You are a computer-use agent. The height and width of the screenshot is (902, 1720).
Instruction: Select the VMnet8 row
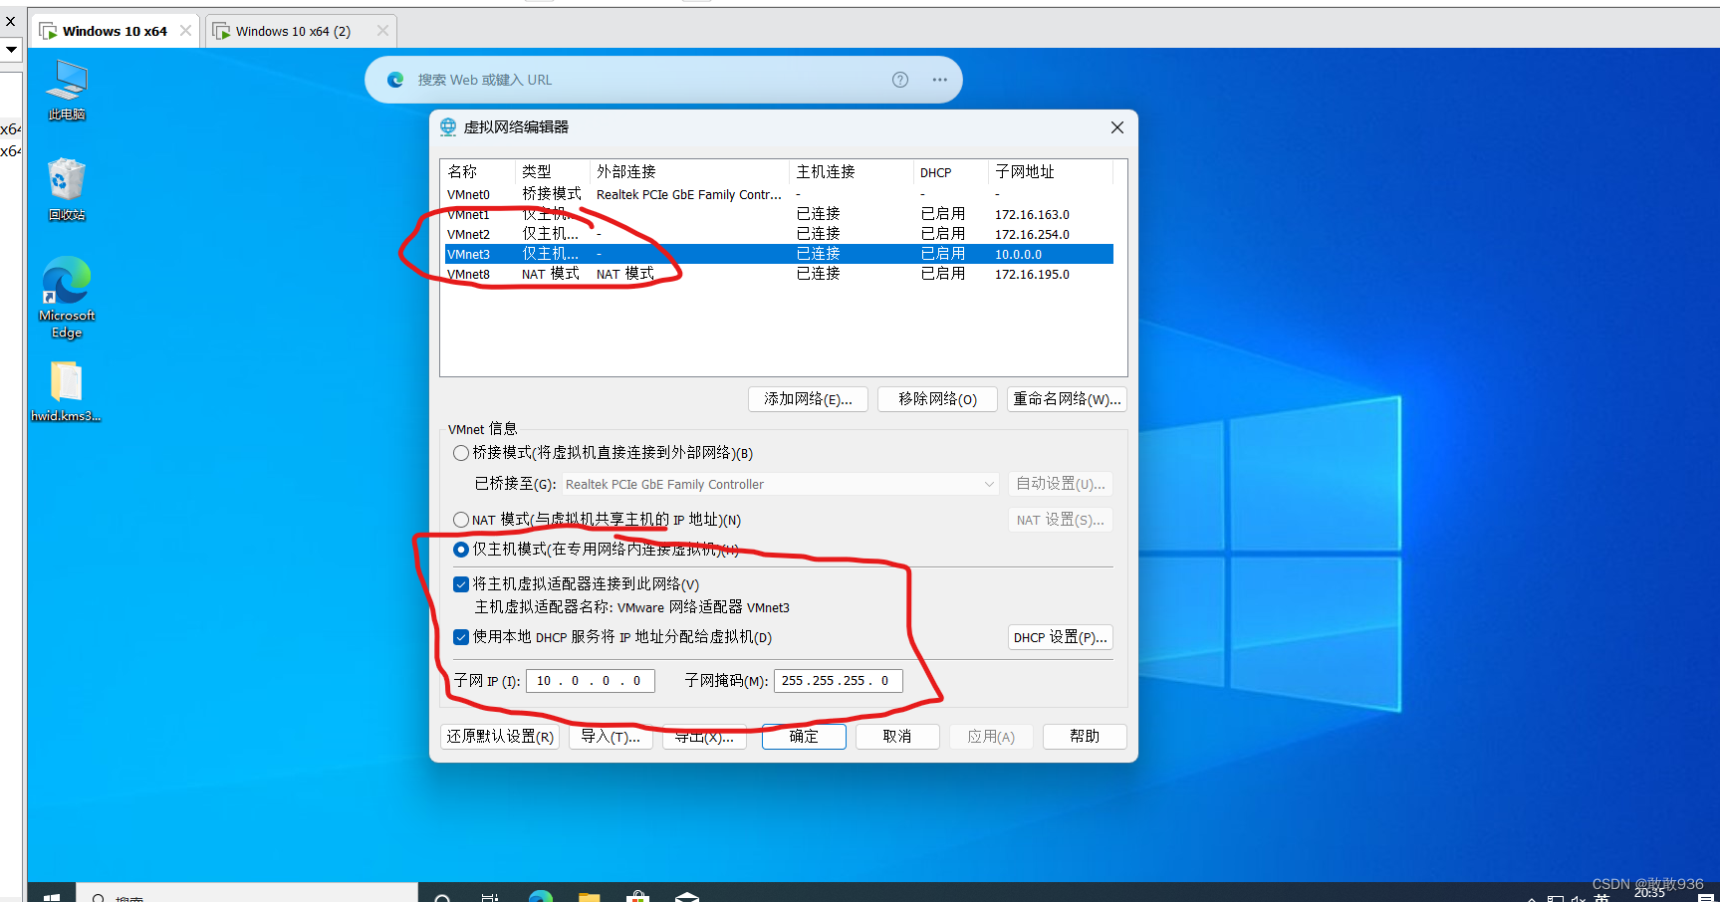click(779, 275)
